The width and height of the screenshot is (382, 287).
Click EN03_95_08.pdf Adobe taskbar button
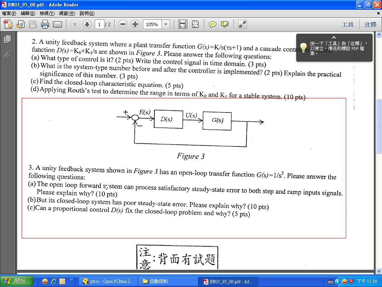click(228, 281)
